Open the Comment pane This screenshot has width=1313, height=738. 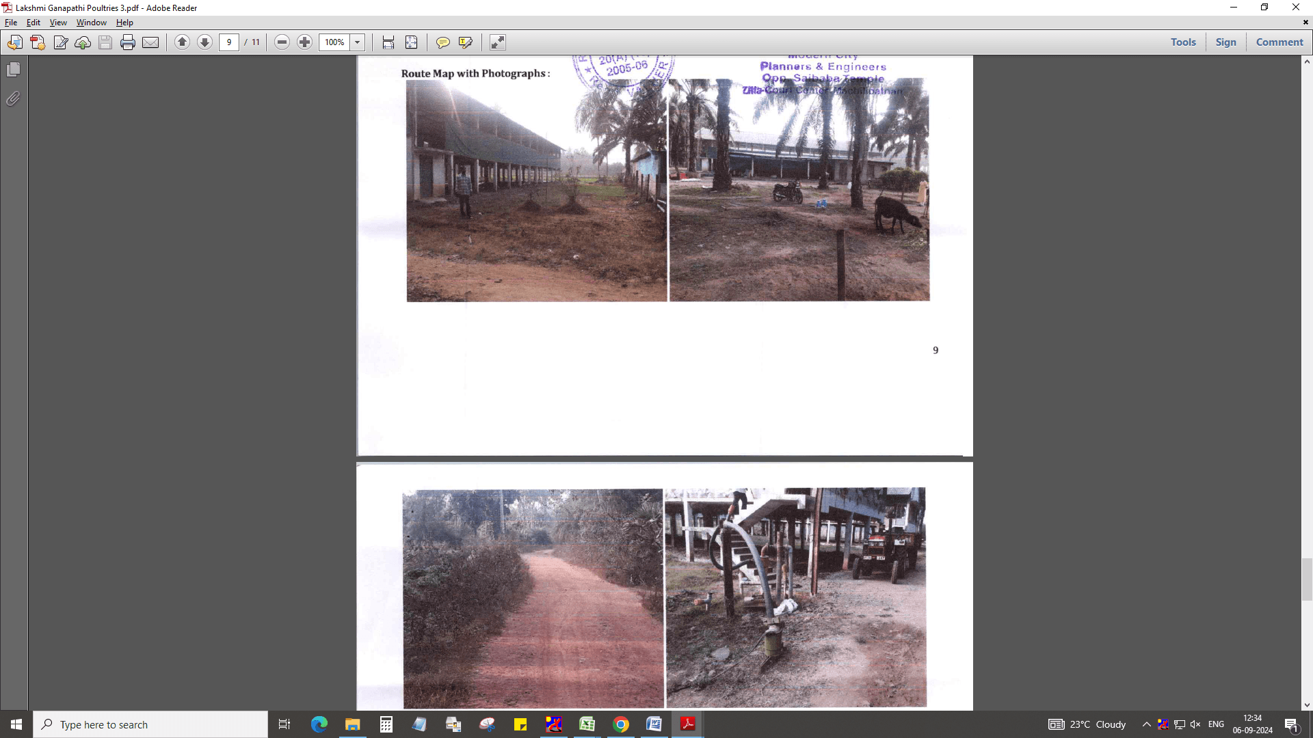click(x=1279, y=42)
